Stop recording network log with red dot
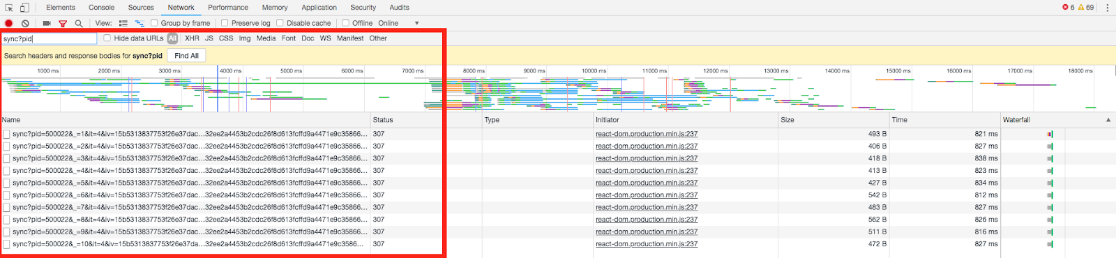The height and width of the screenshot is (258, 1116). [x=9, y=23]
